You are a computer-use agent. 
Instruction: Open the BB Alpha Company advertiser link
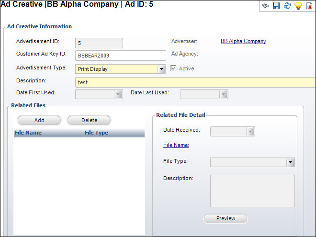243,41
